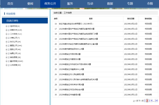Open the 市情 navigation tab

tap(150, 4)
